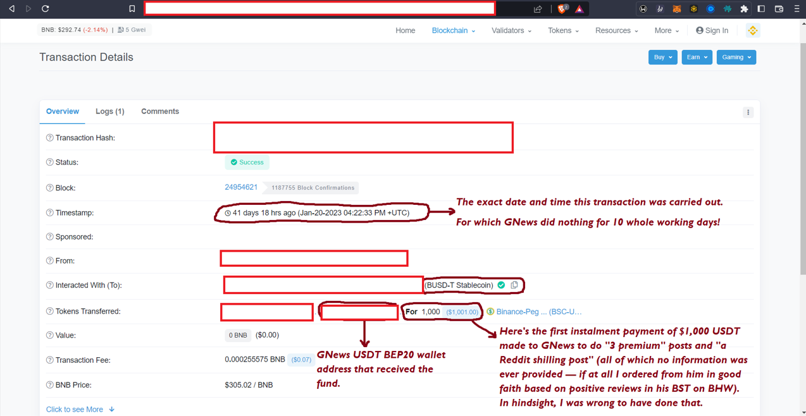Click the $305.02 / BNB price text
This screenshot has width=806, height=416.
pos(249,385)
